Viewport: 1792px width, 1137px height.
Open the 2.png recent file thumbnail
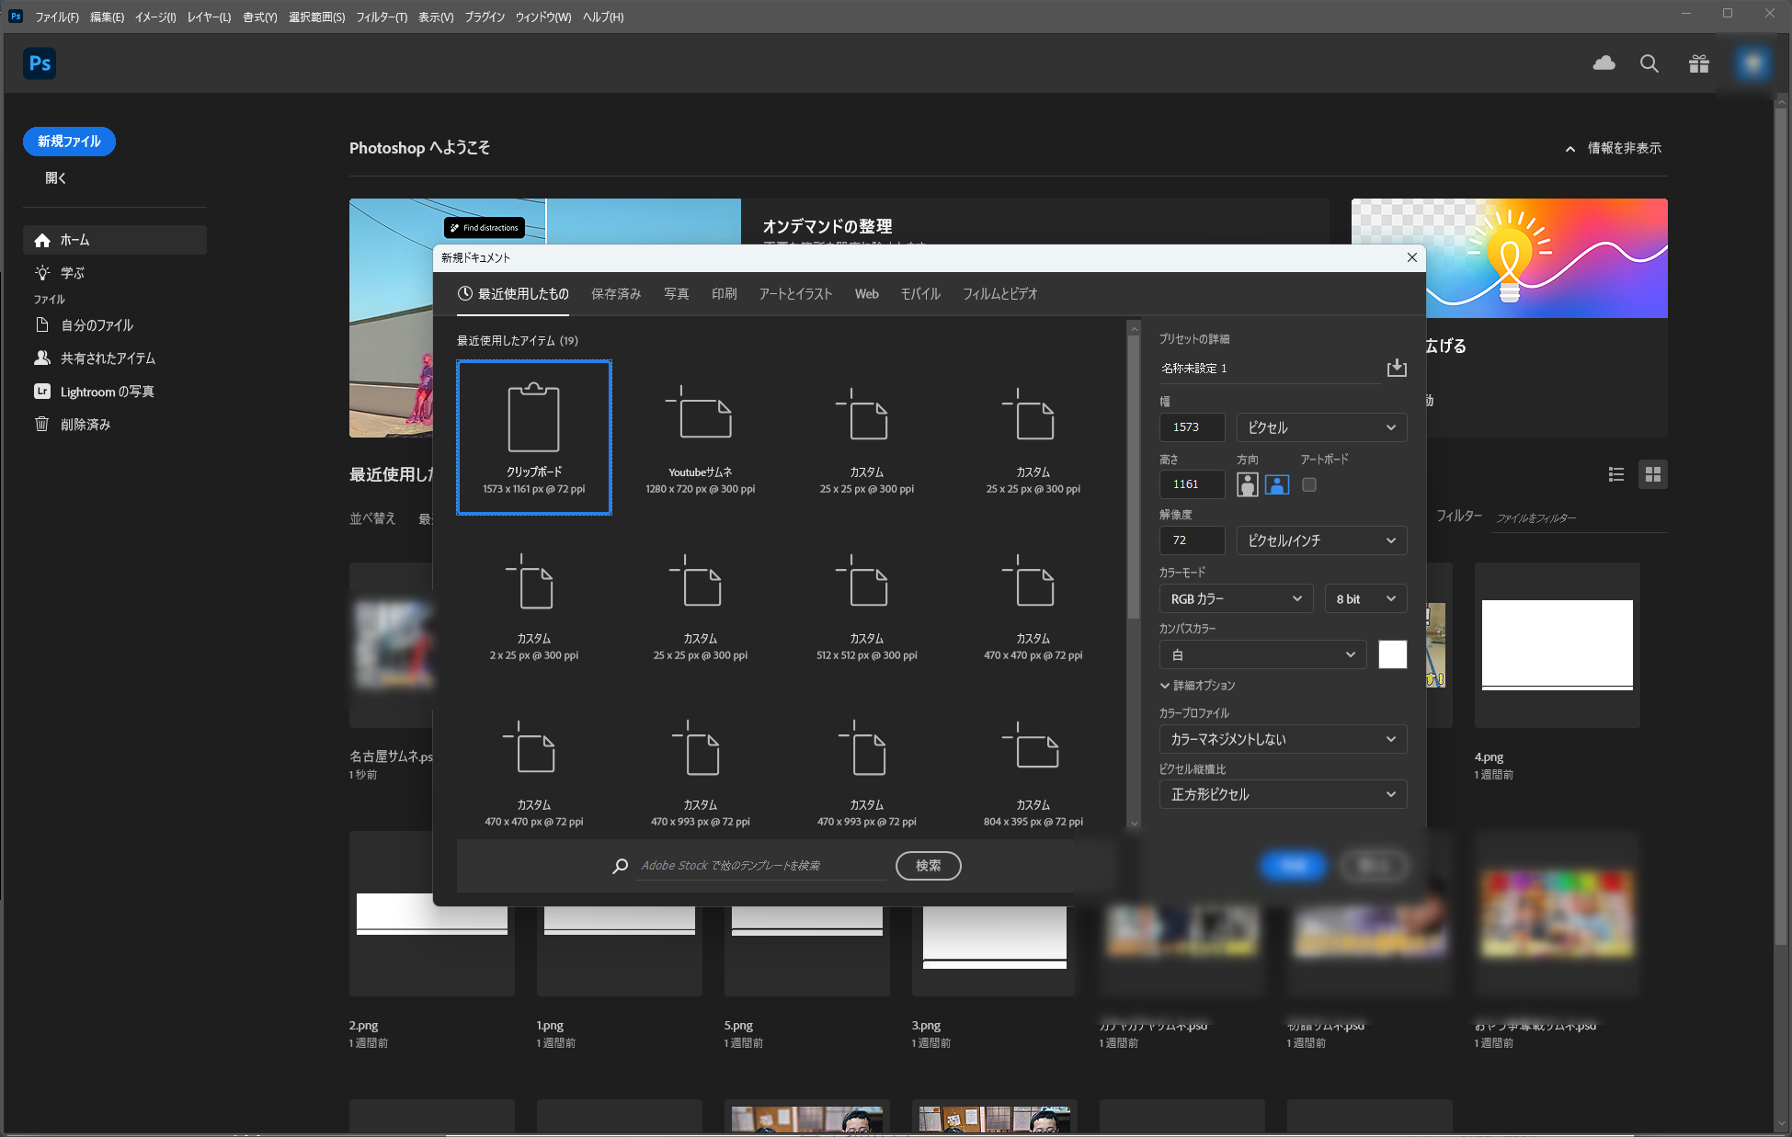pos(432,914)
